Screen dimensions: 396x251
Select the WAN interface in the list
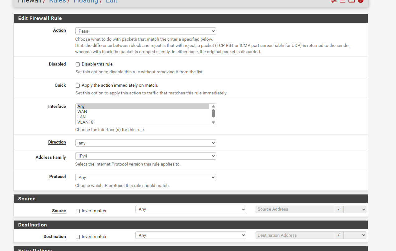[x=82, y=112]
